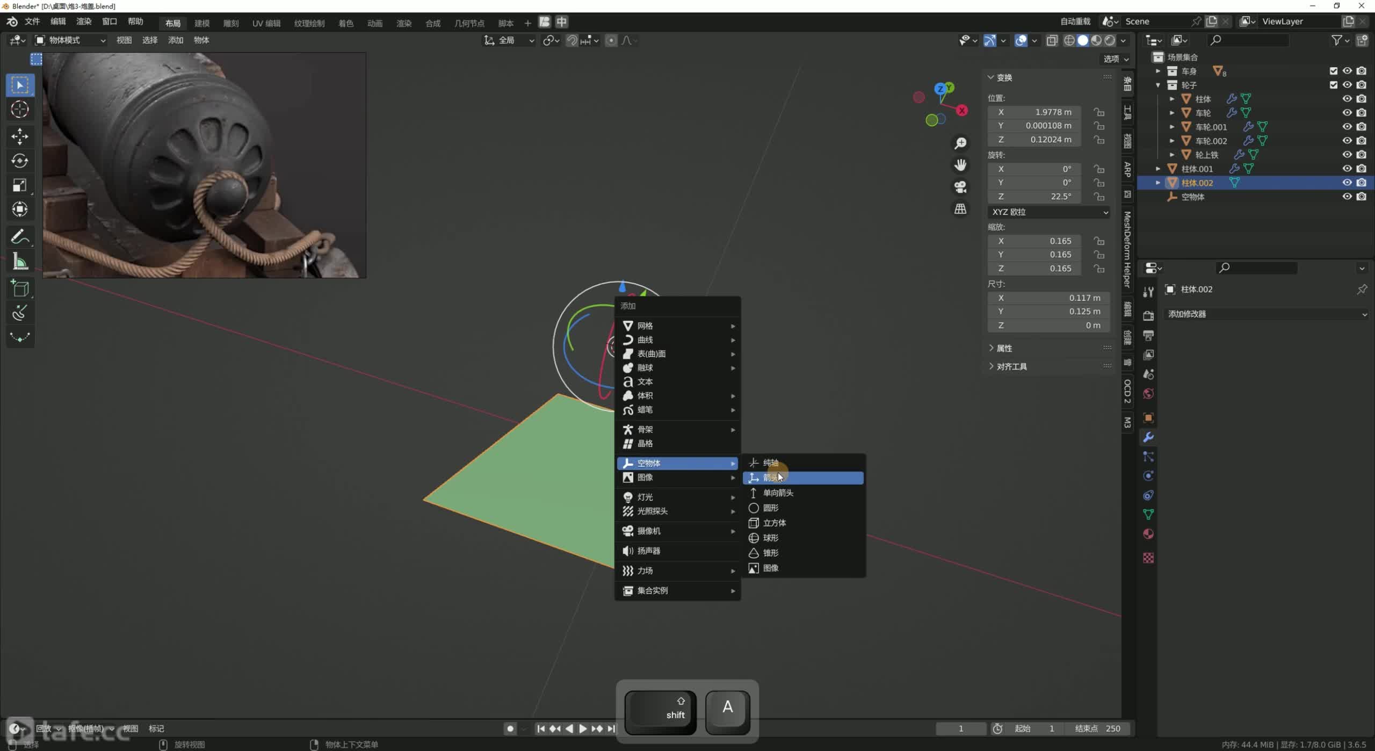Open the Mesh (网格) submenu
Screen dimensions: 1375x751
coord(678,326)
